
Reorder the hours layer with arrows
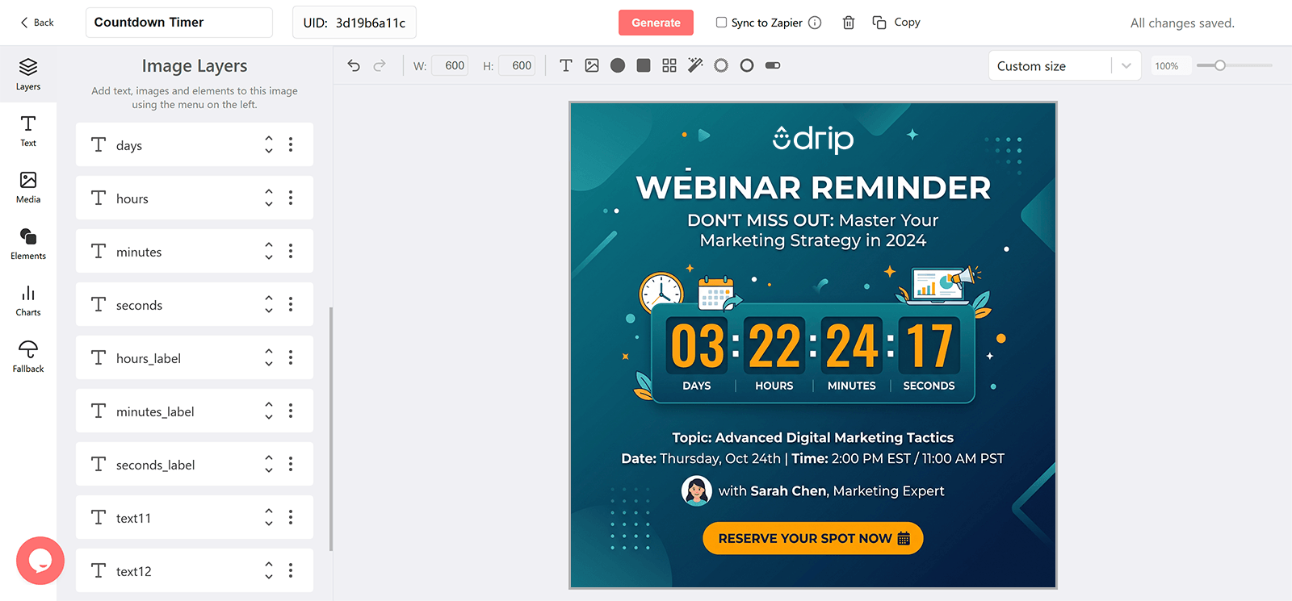tap(269, 198)
